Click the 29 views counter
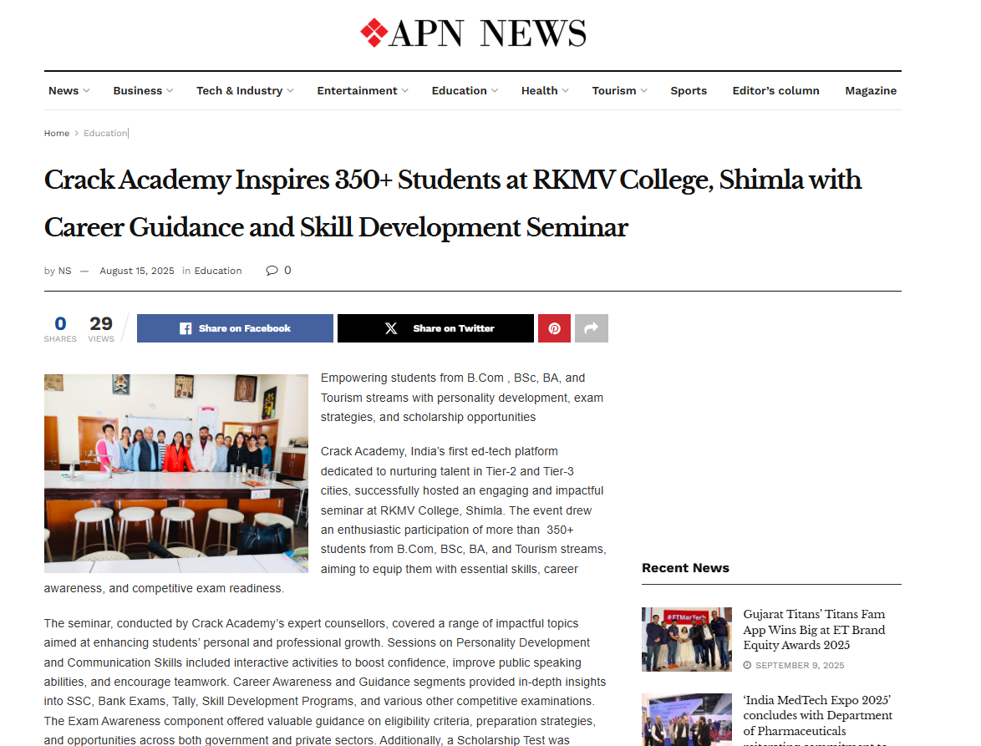This screenshot has height=746, width=981. (x=101, y=329)
